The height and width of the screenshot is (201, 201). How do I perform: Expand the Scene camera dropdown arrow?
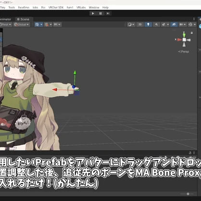tap(185, 25)
